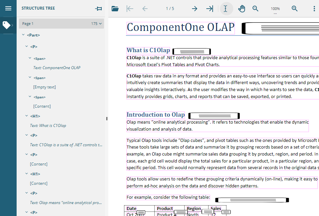
Task: Open the Page 1 dropdown in Structure Tree
Action: [61, 24]
